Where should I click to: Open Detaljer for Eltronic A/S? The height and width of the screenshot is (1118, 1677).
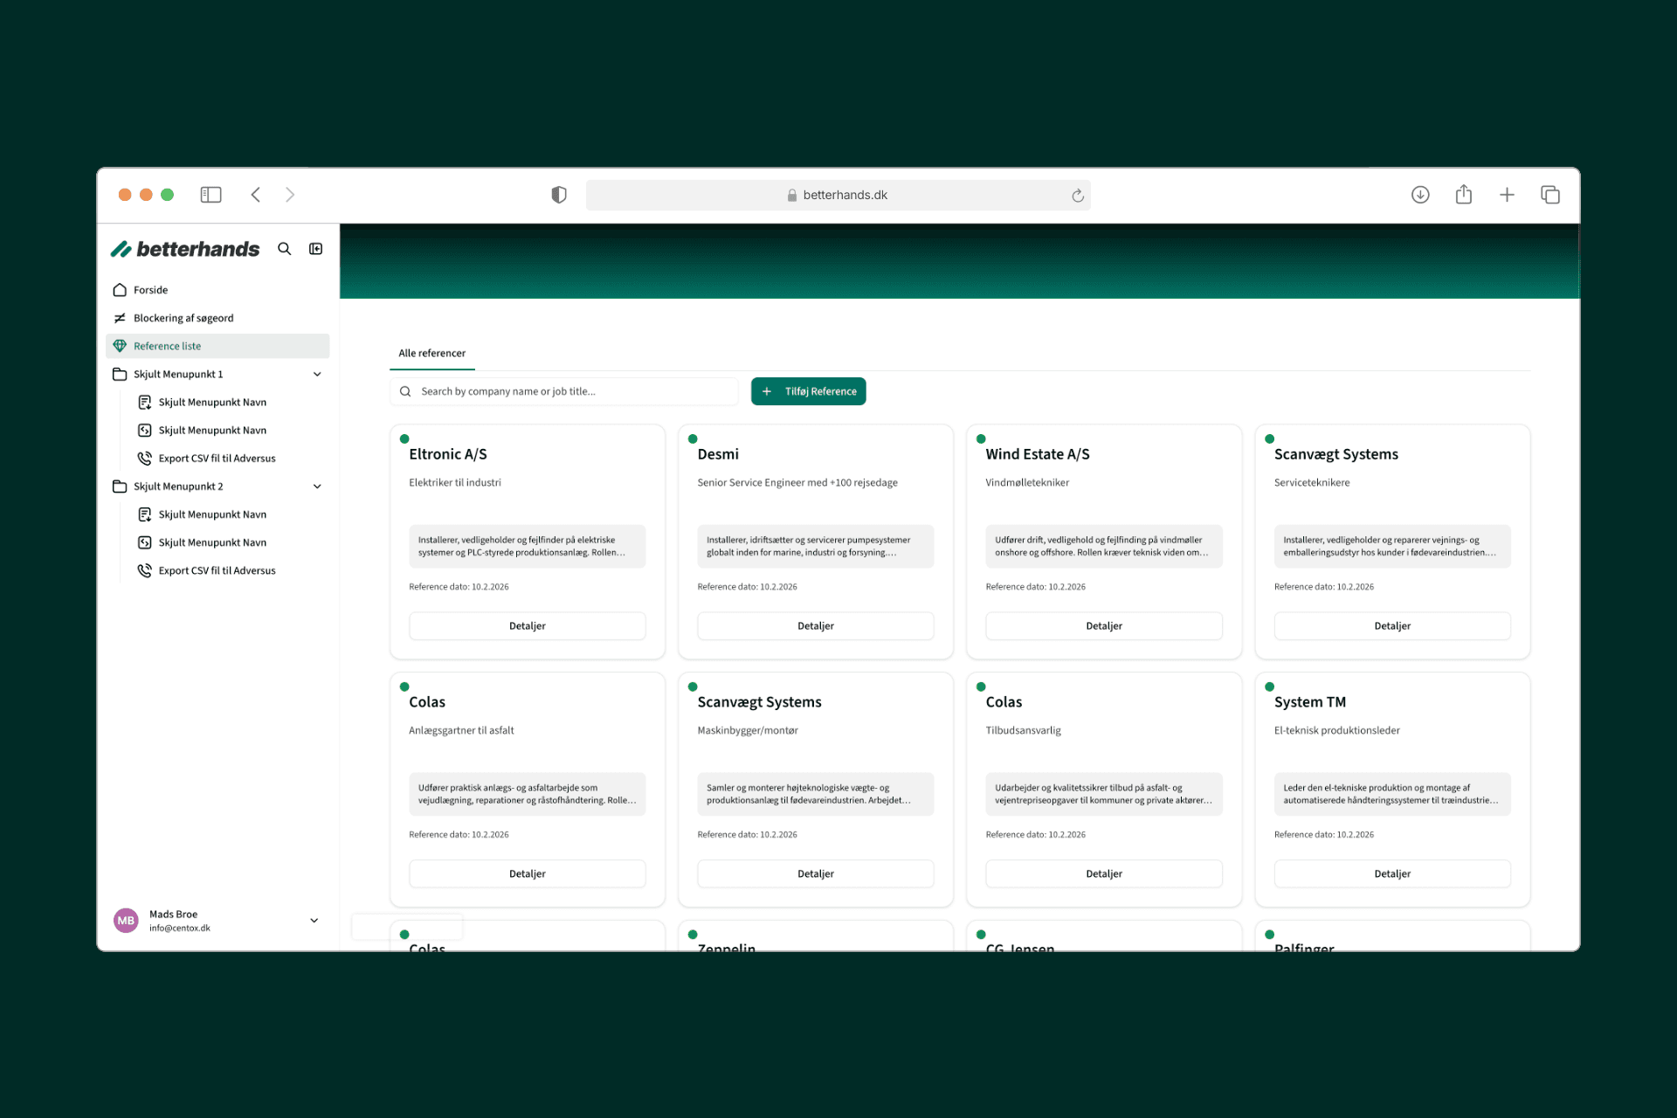(527, 625)
